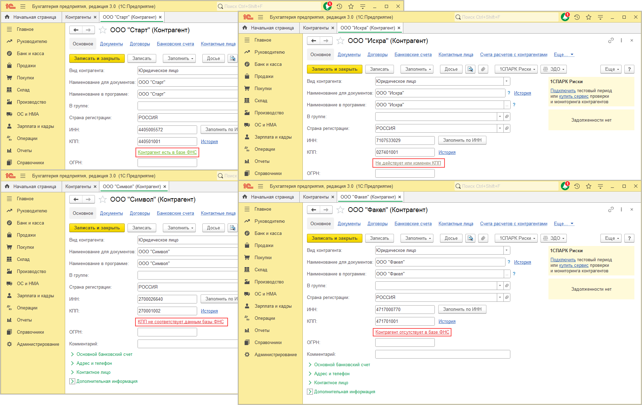
Task: Open Вид контрагента dropdown arrow in Искра
Action: (507, 81)
